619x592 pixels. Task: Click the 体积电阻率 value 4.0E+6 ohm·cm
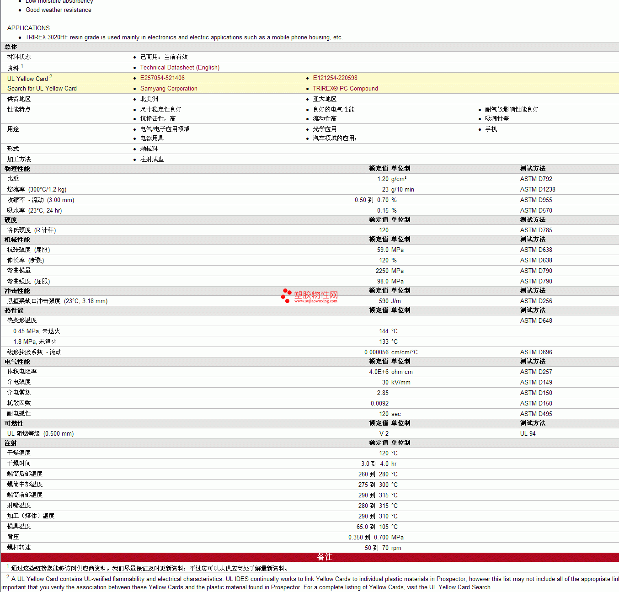391,372
